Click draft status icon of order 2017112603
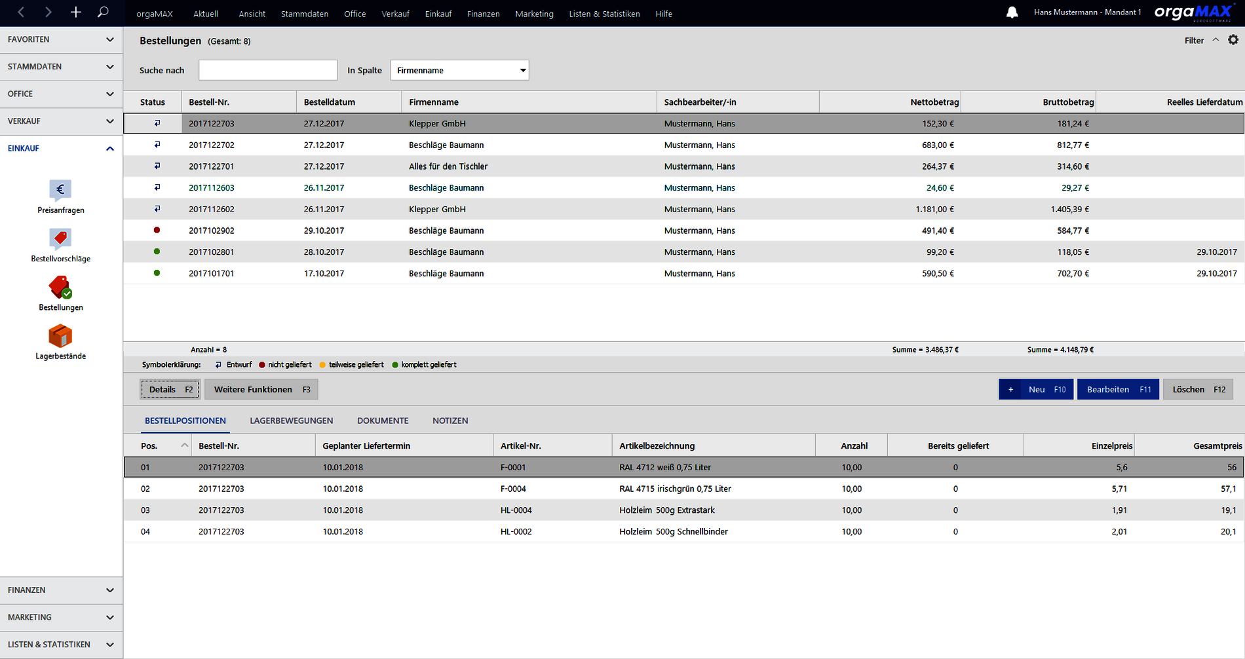 tap(157, 187)
